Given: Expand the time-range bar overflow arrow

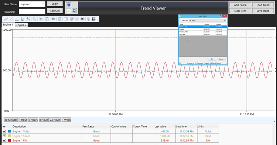Looking at the screenshot, I should pos(274,121).
